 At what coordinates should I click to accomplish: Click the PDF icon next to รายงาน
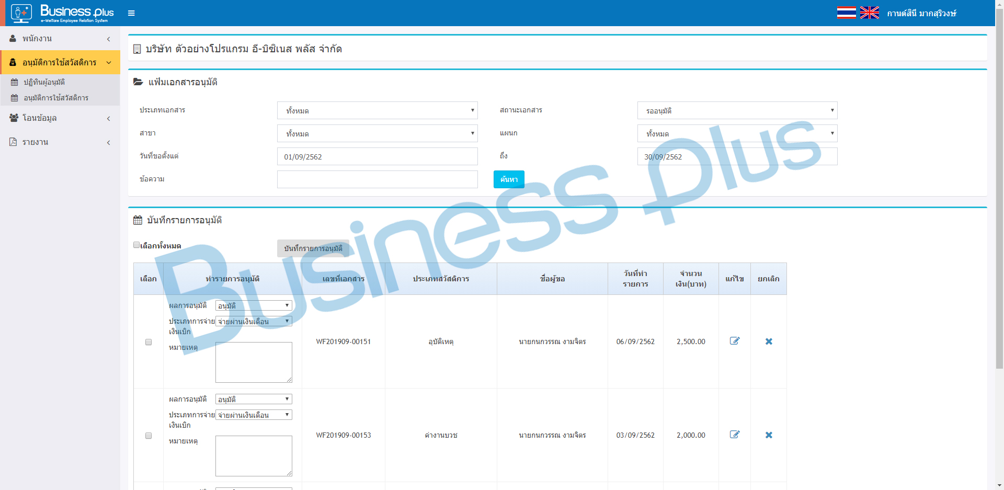point(13,142)
